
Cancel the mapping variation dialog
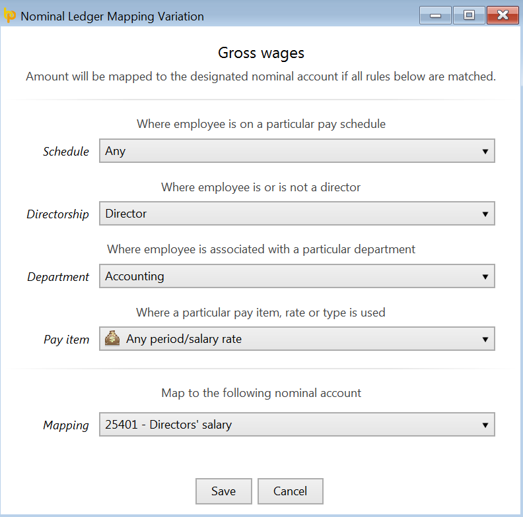(x=290, y=491)
